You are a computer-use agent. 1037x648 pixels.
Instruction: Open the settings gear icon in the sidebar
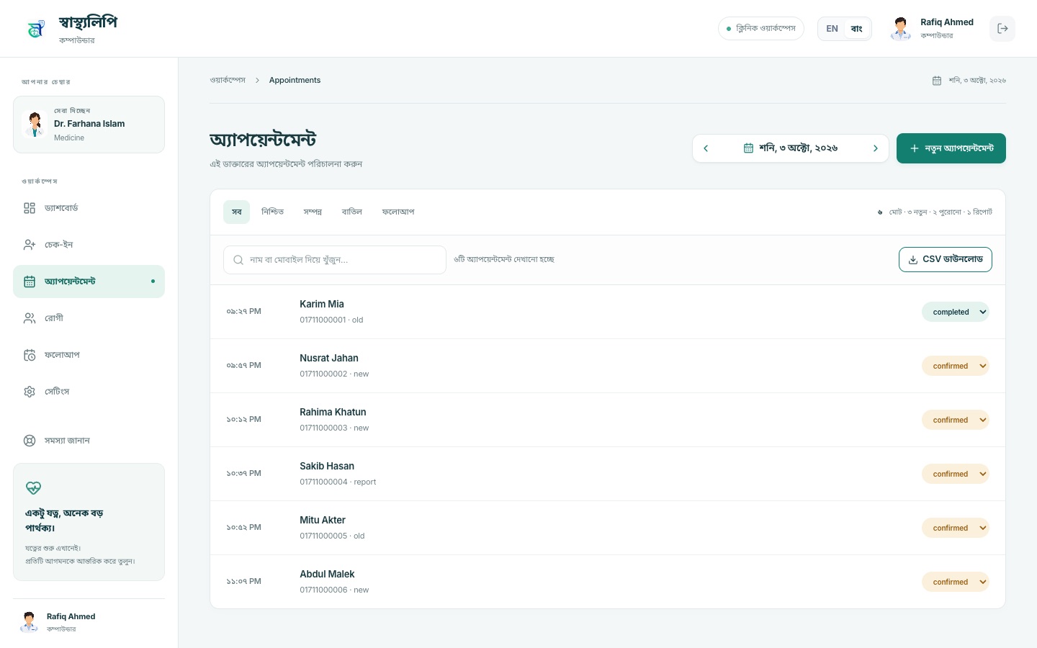point(30,392)
